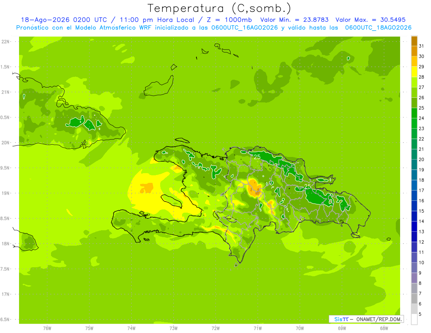The image size is (431, 333).
Task: Click the legend value "30"
Action: tap(421, 56)
